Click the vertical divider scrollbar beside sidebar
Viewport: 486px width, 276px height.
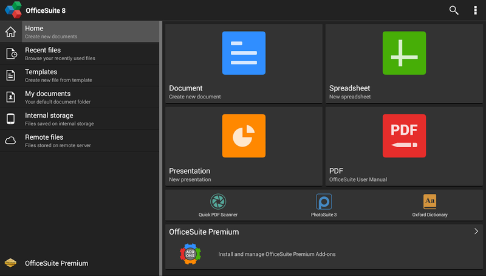click(x=160, y=148)
